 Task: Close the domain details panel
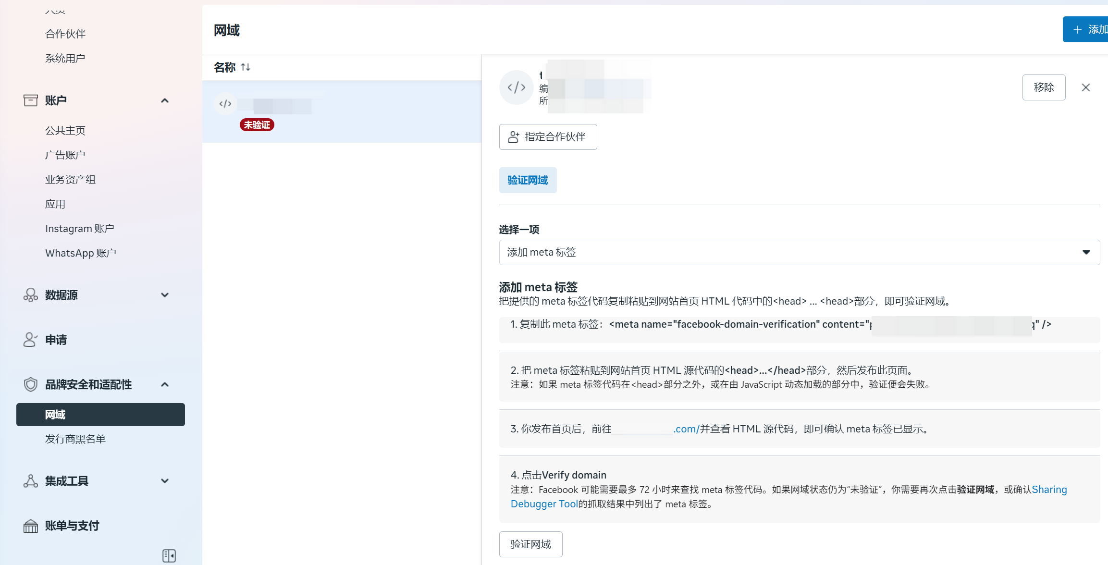[1085, 87]
